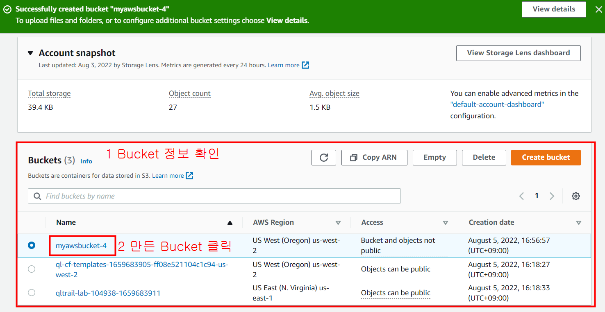605x312 pixels.
Task: Click the external link icon beside Buckets Learn more
Action: tap(189, 176)
